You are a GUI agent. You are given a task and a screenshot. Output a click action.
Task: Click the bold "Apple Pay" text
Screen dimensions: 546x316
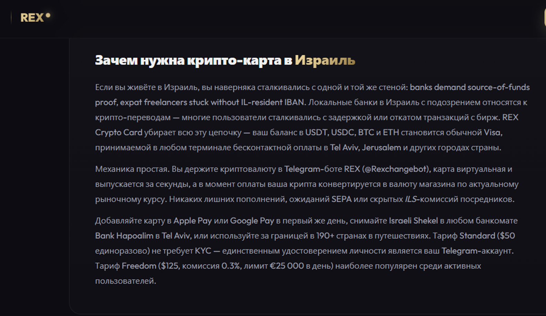coord(192,221)
